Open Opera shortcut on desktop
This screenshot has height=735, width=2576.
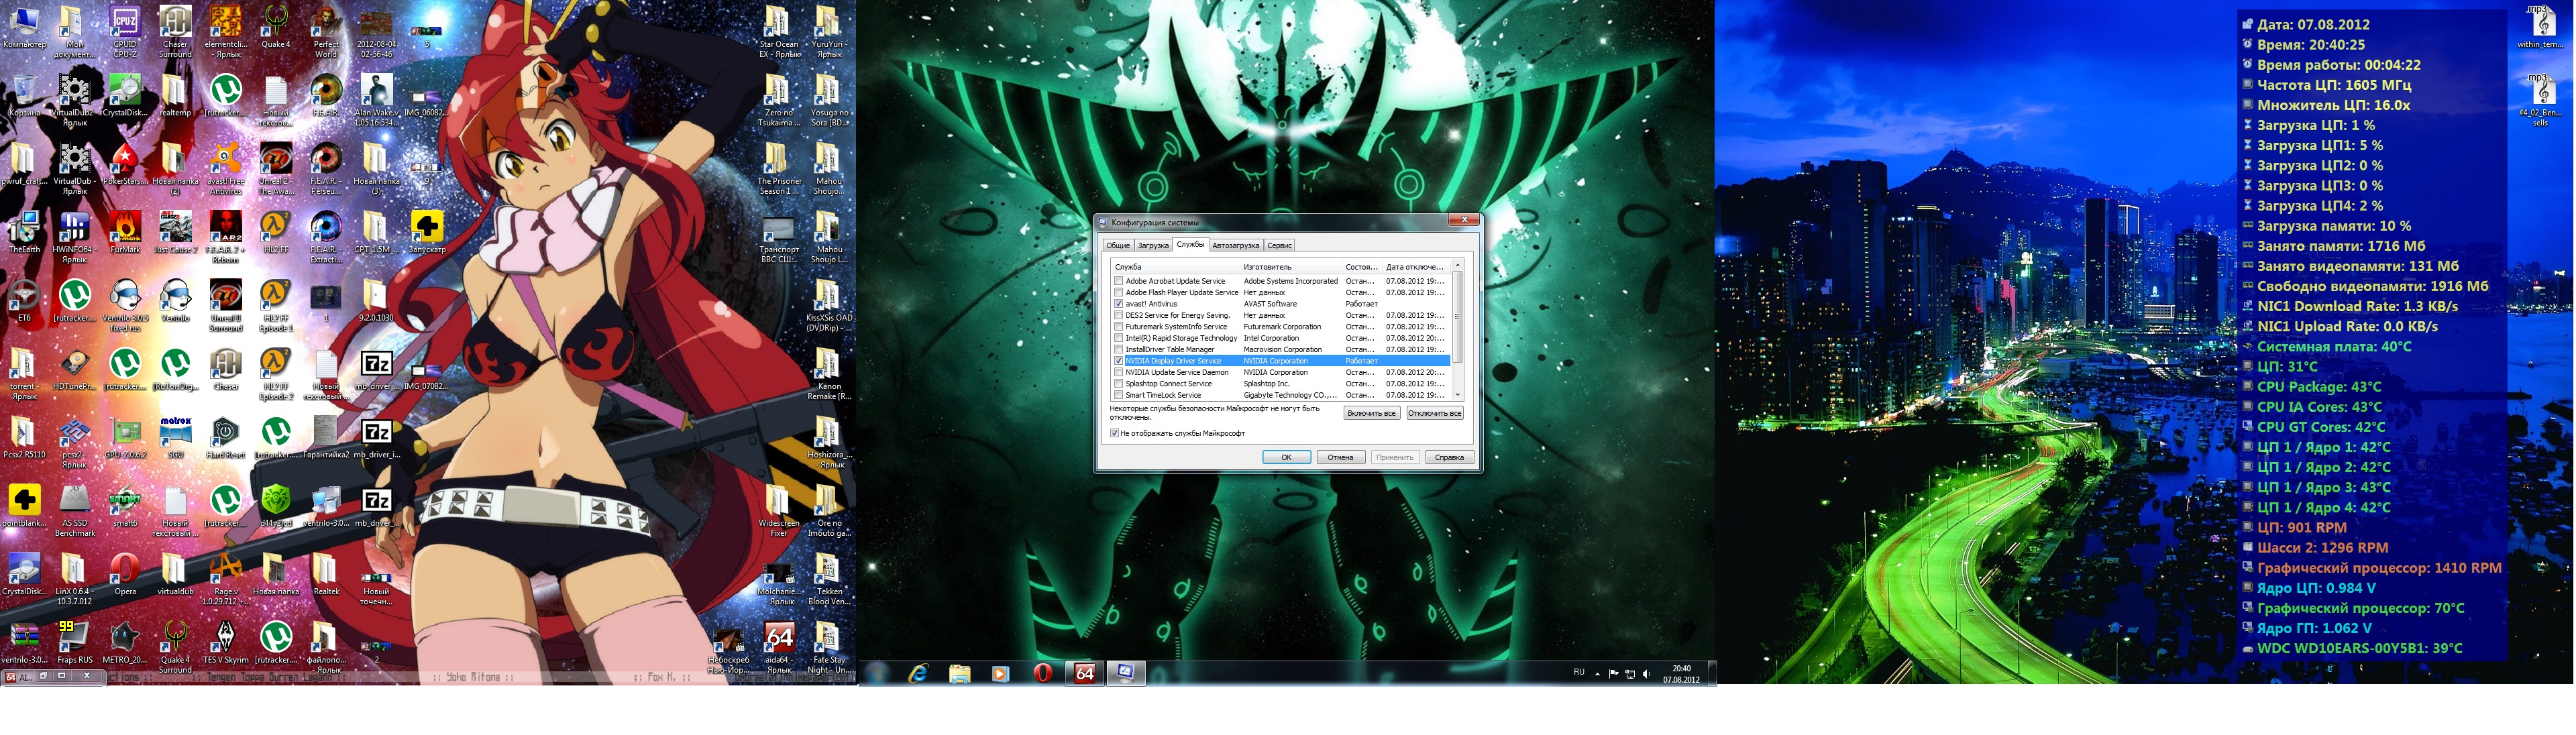coord(125,575)
